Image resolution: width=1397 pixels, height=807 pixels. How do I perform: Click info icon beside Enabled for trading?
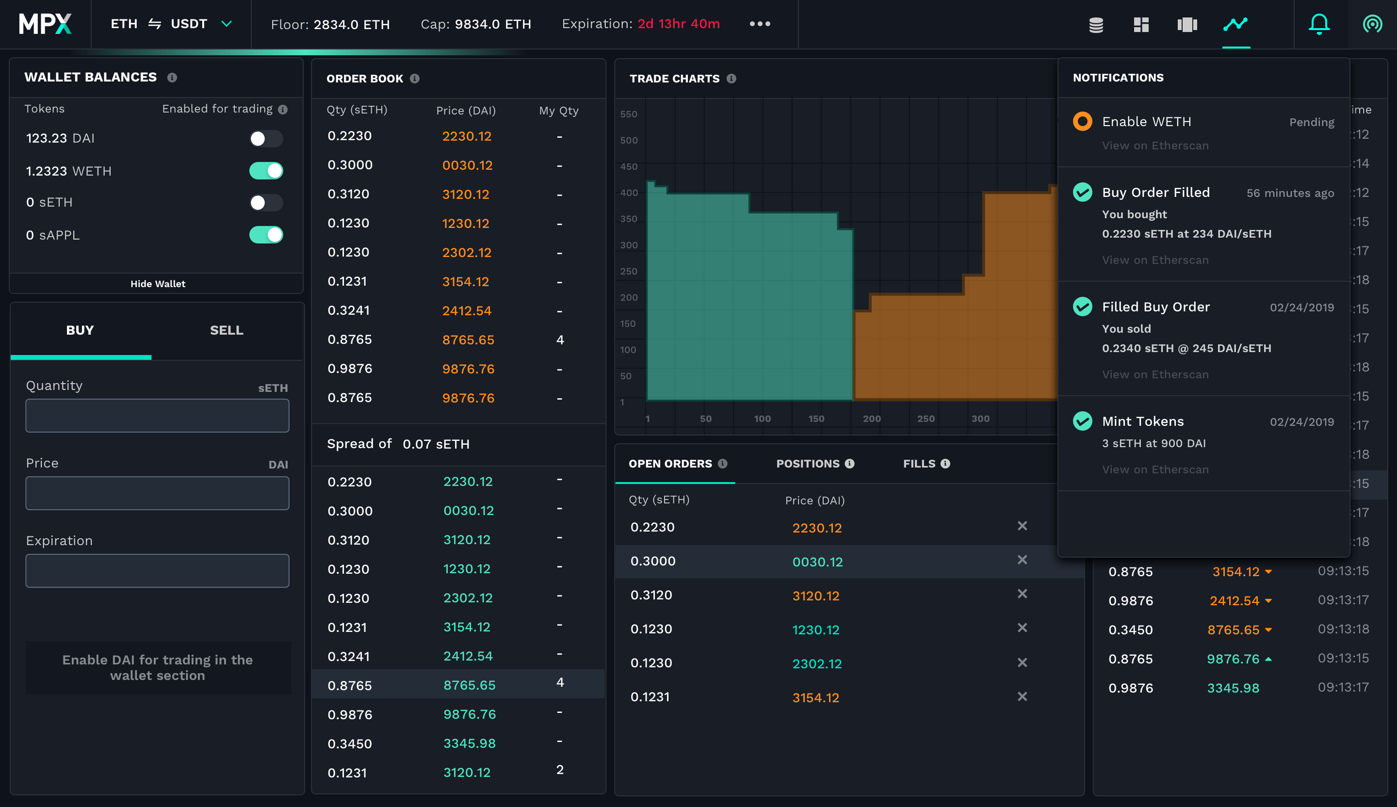(283, 109)
